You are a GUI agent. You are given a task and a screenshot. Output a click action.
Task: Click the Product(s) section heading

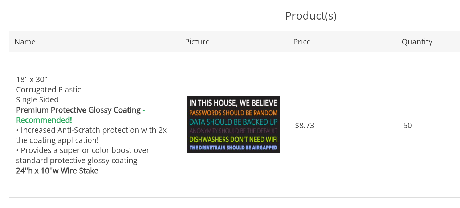[x=310, y=16]
